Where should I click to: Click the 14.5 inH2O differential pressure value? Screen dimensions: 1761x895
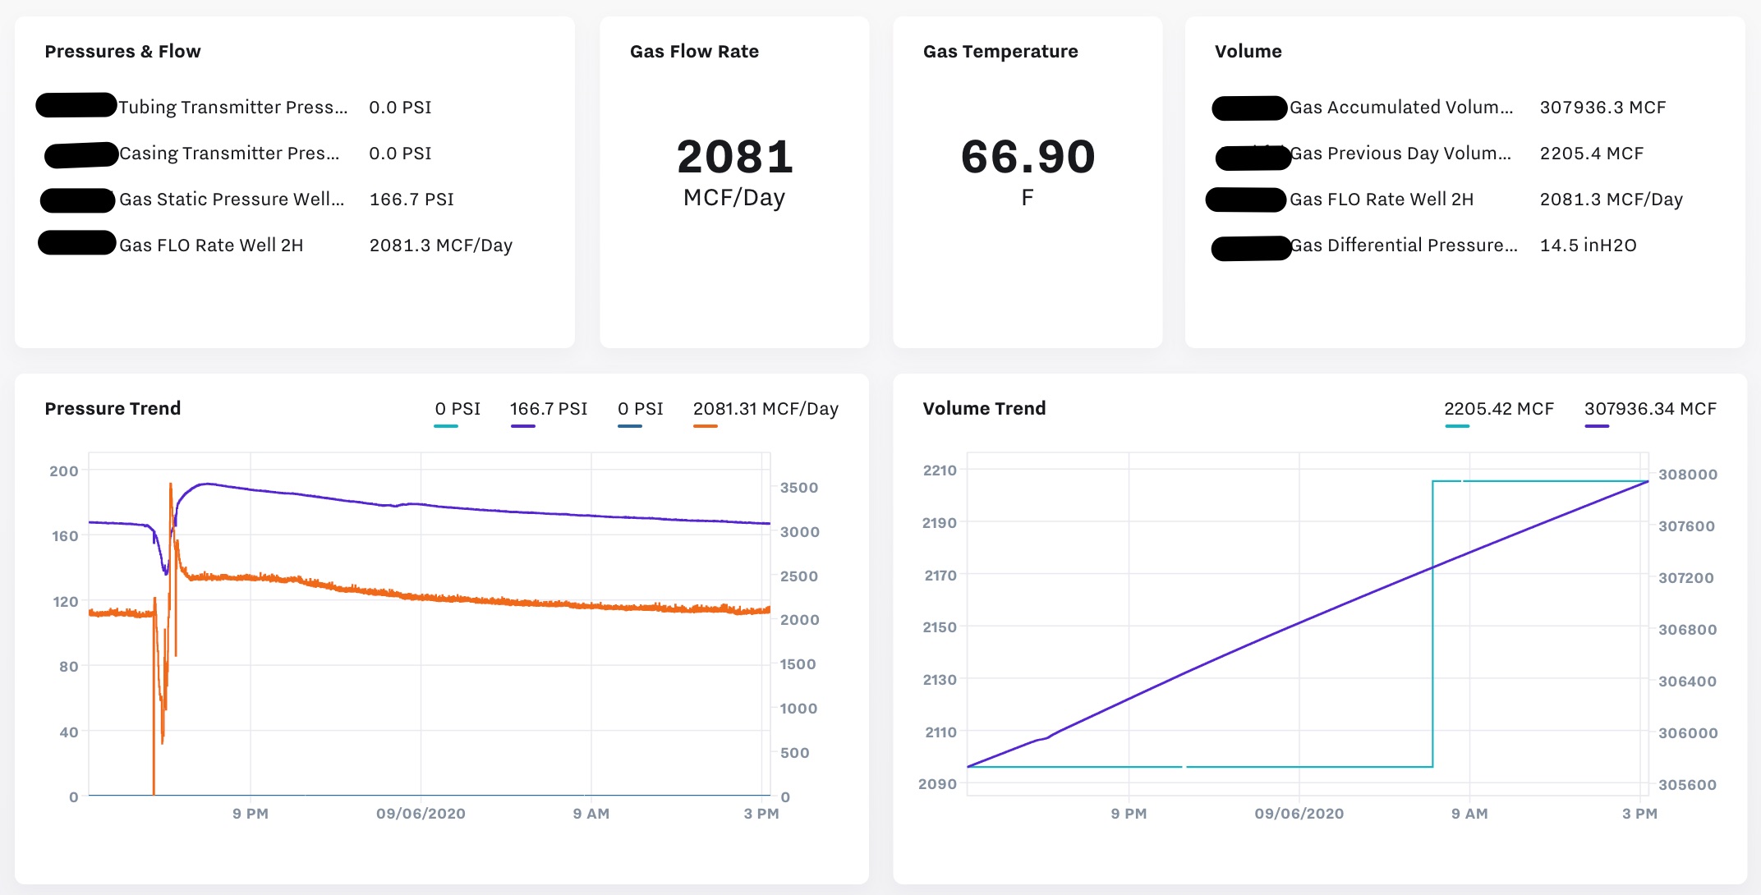[1588, 245]
